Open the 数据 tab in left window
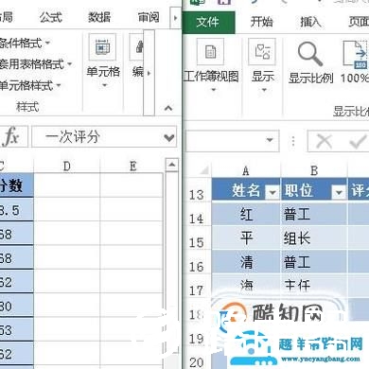 pos(99,17)
